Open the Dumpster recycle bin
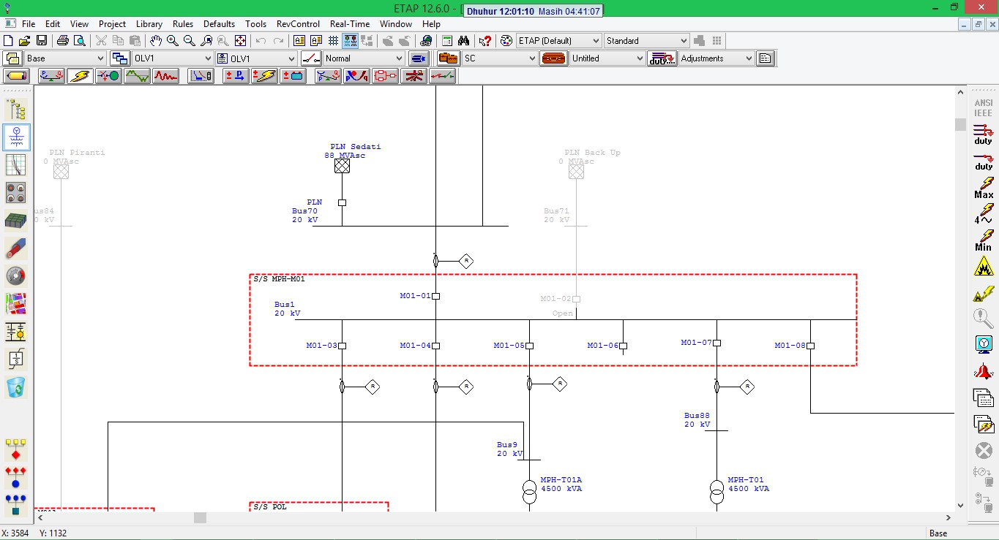999x540 pixels. click(x=16, y=387)
